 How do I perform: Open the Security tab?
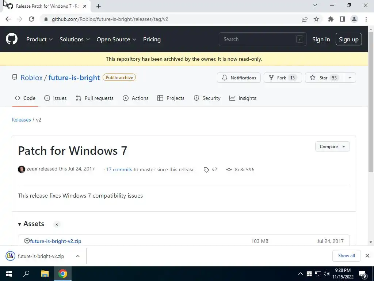tap(207, 98)
